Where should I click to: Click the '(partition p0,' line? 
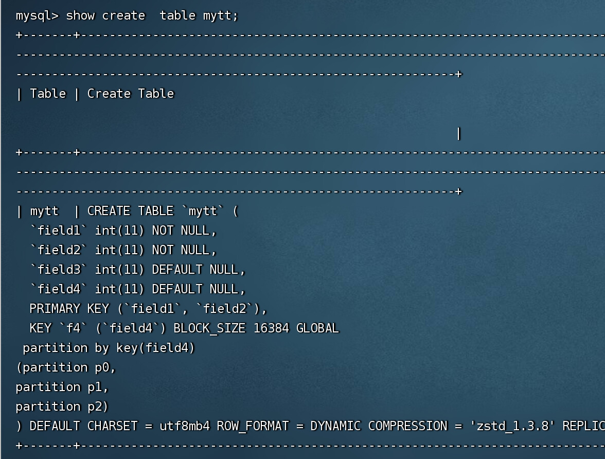click(x=66, y=367)
